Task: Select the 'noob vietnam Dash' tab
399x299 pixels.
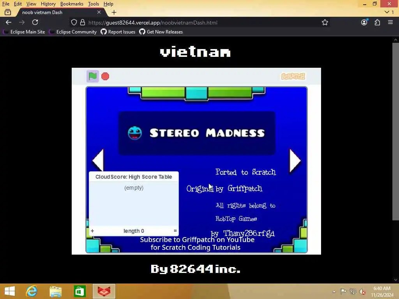Action: tap(61, 12)
